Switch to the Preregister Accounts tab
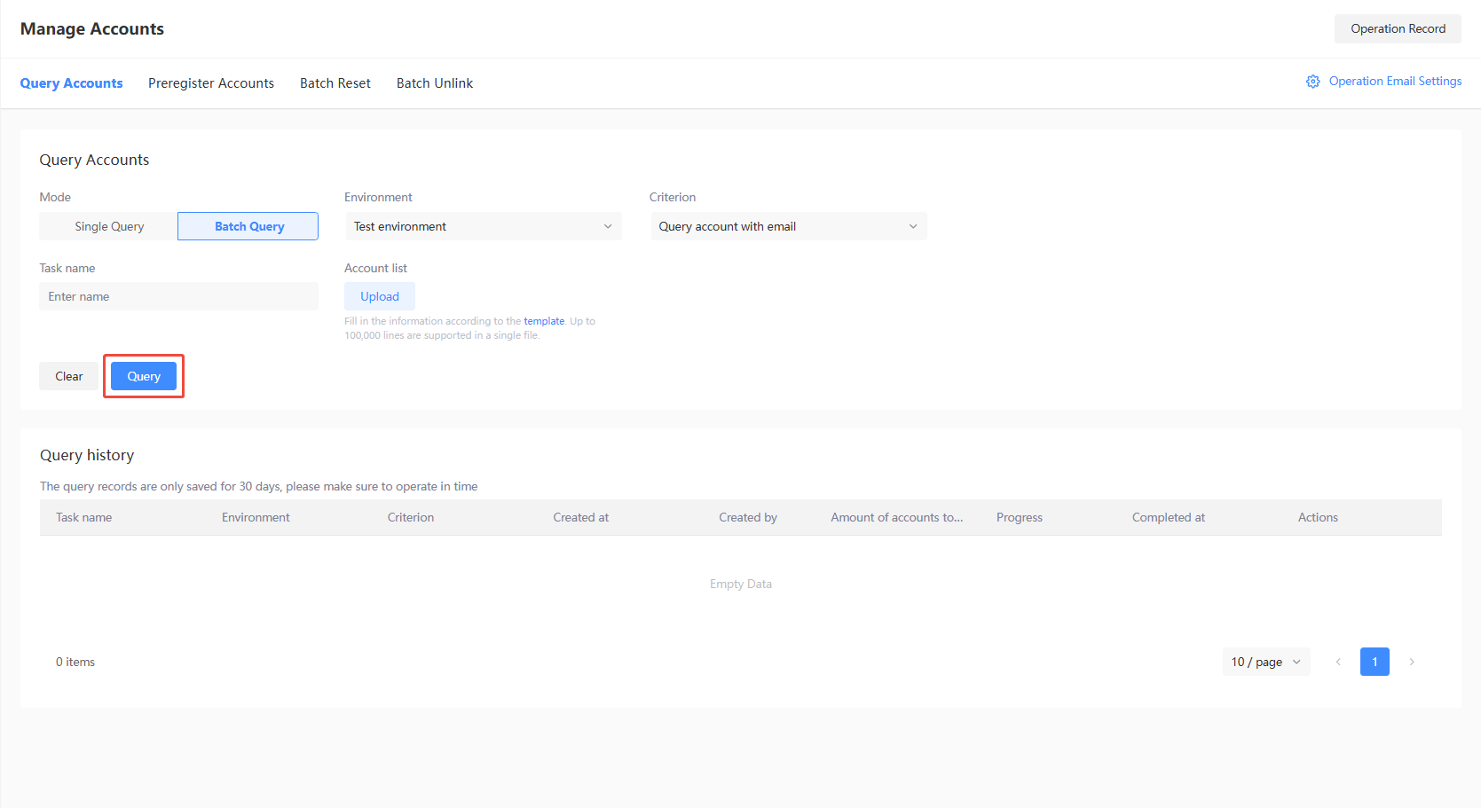The height and width of the screenshot is (808, 1481). (211, 82)
